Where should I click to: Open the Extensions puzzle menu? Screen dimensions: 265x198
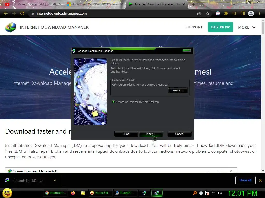[226, 13]
